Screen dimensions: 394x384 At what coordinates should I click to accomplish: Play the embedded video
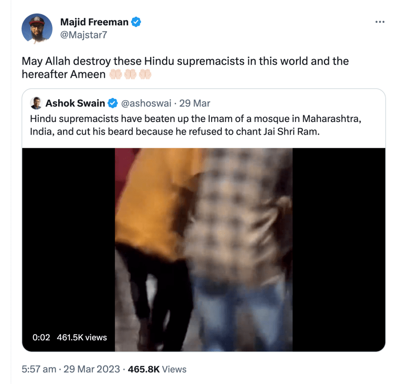(203, 250)
